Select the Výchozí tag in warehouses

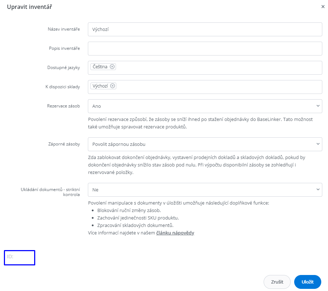(100, 86)
